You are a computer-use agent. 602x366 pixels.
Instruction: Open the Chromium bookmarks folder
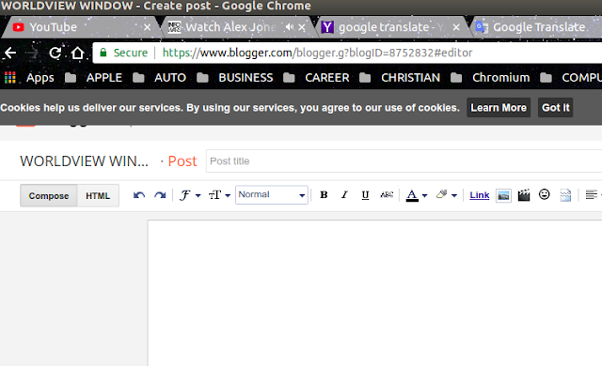(490, 78)
